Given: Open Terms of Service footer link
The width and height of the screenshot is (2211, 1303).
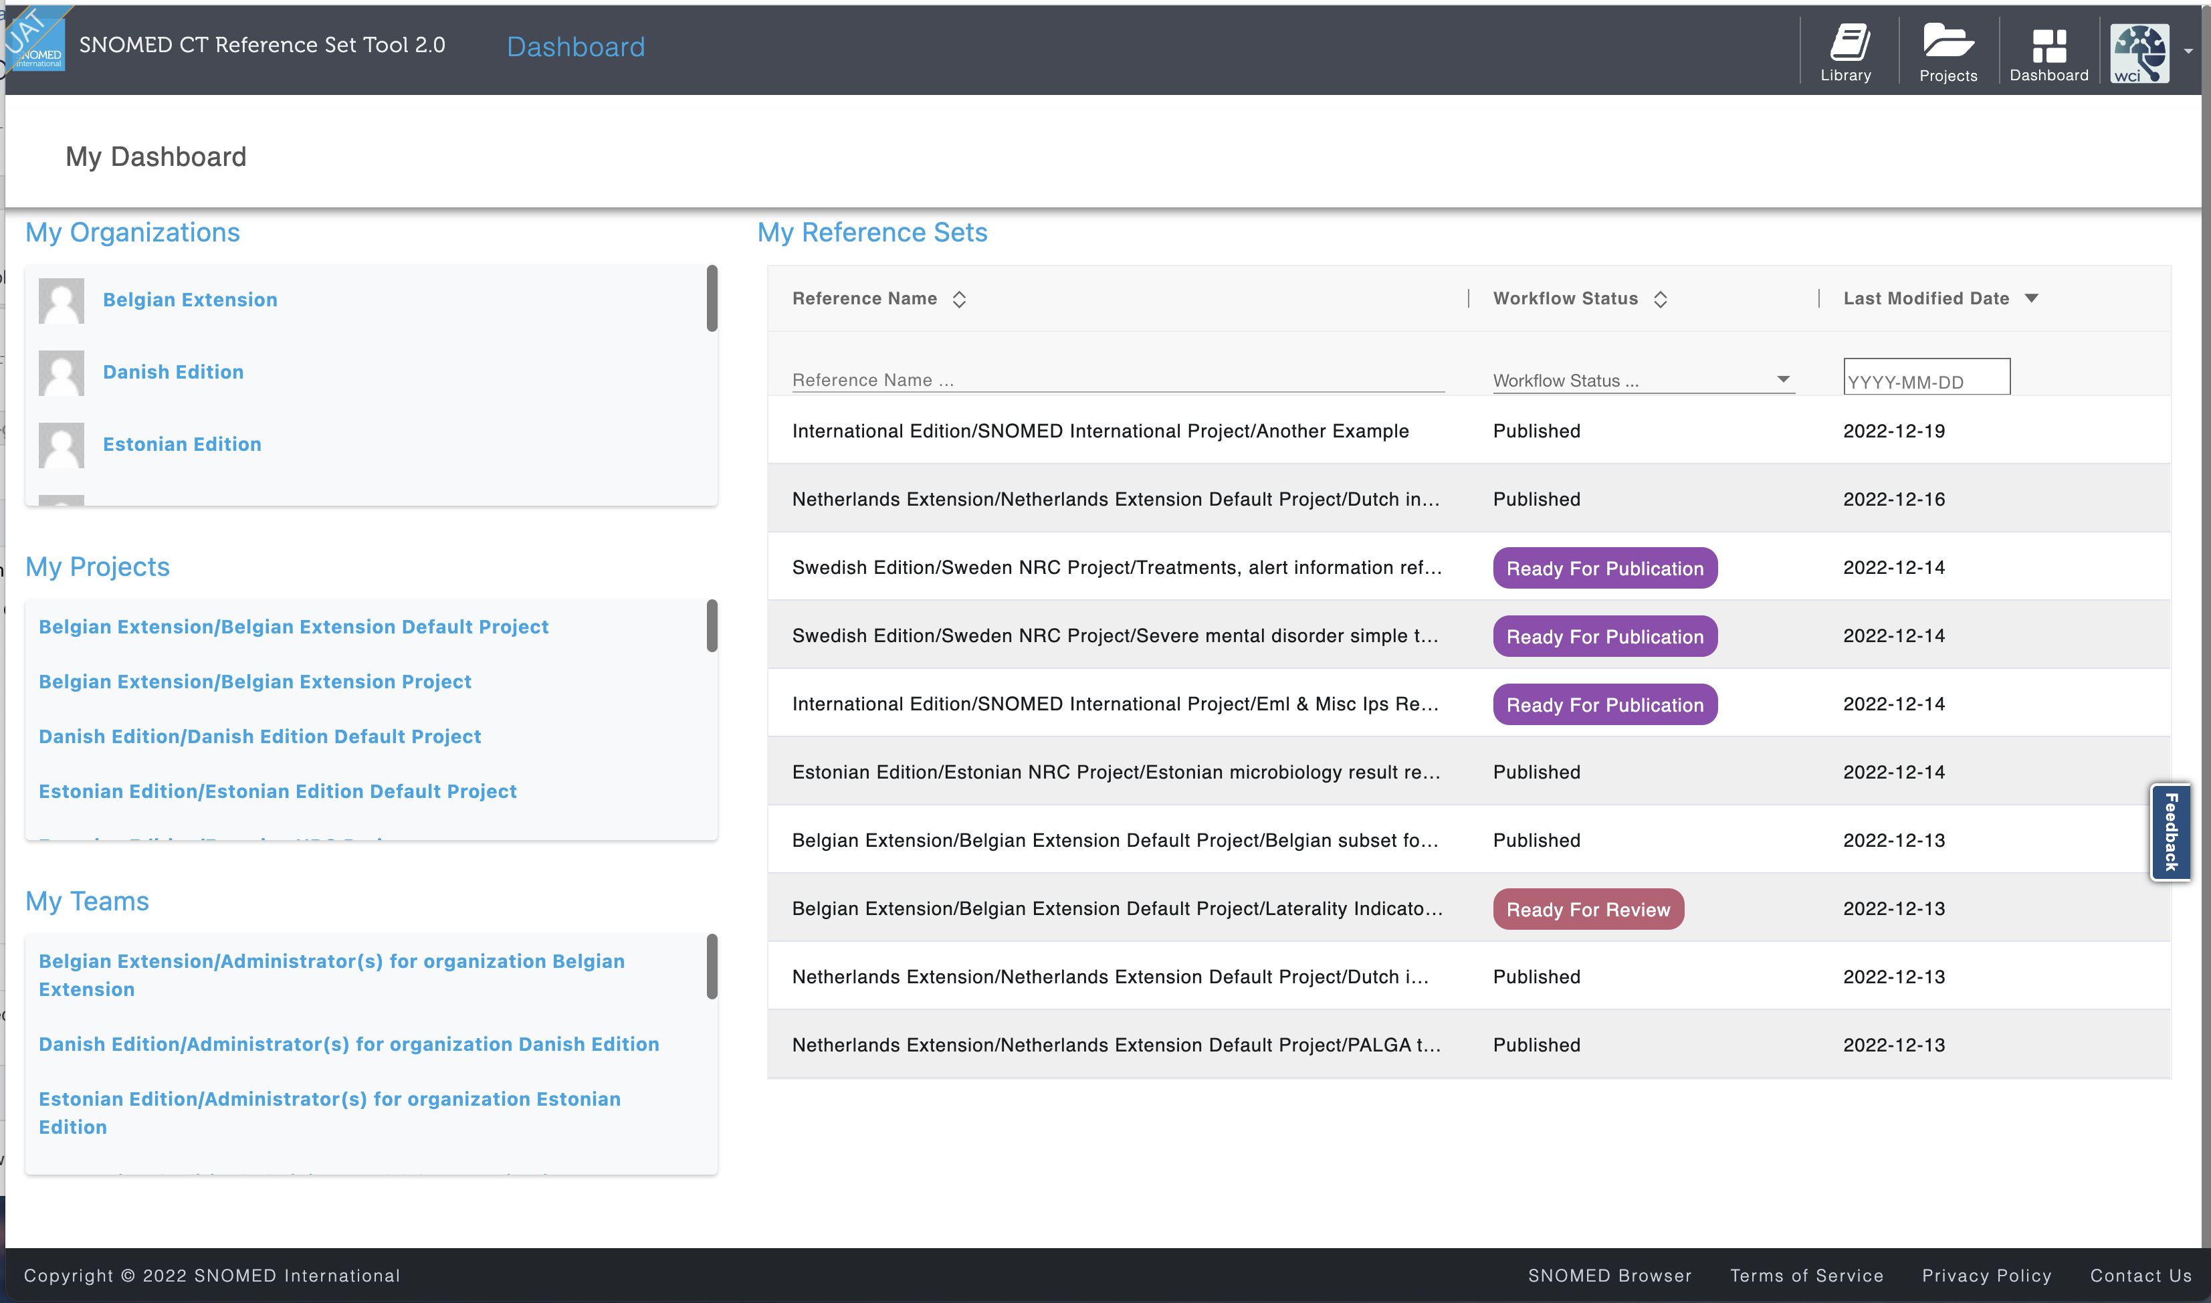Looking at the screenshot, I should click(1806, 1275).
